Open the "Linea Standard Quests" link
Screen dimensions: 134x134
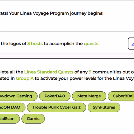click(x=49, y=72)
